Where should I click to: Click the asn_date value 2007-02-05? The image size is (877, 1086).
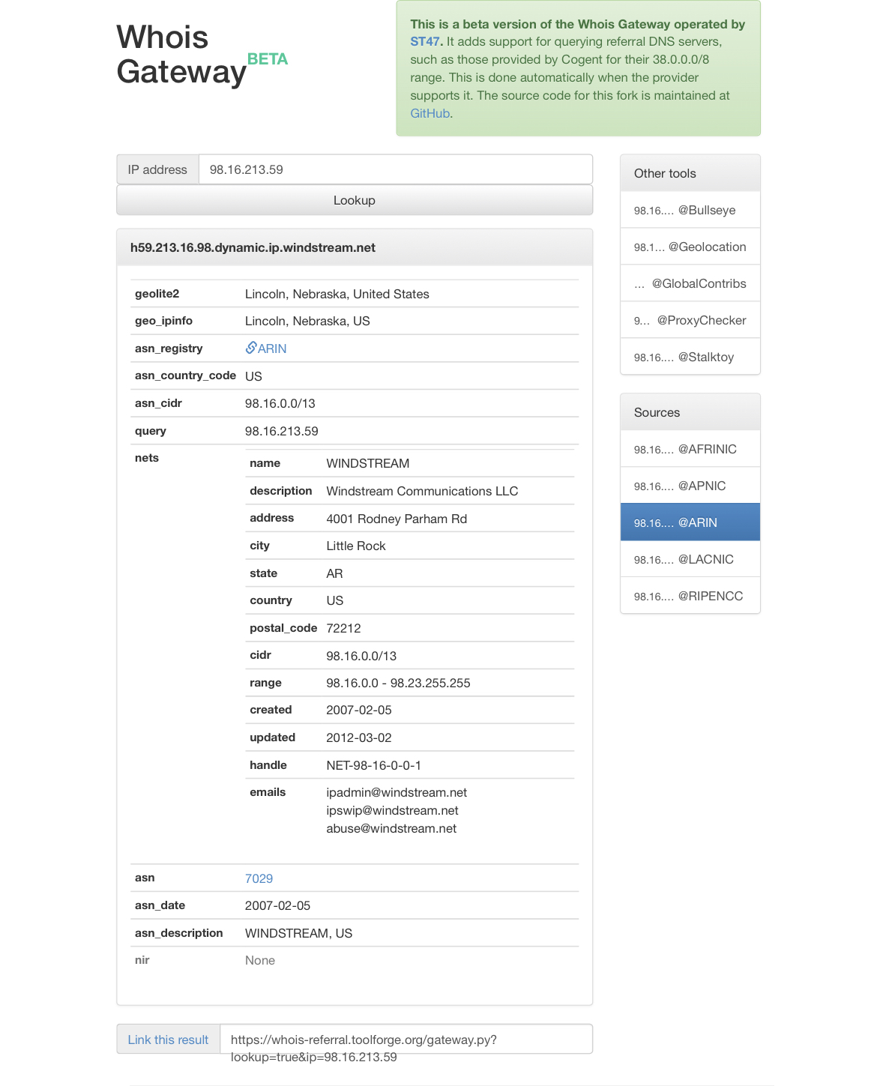click(277, 905)
